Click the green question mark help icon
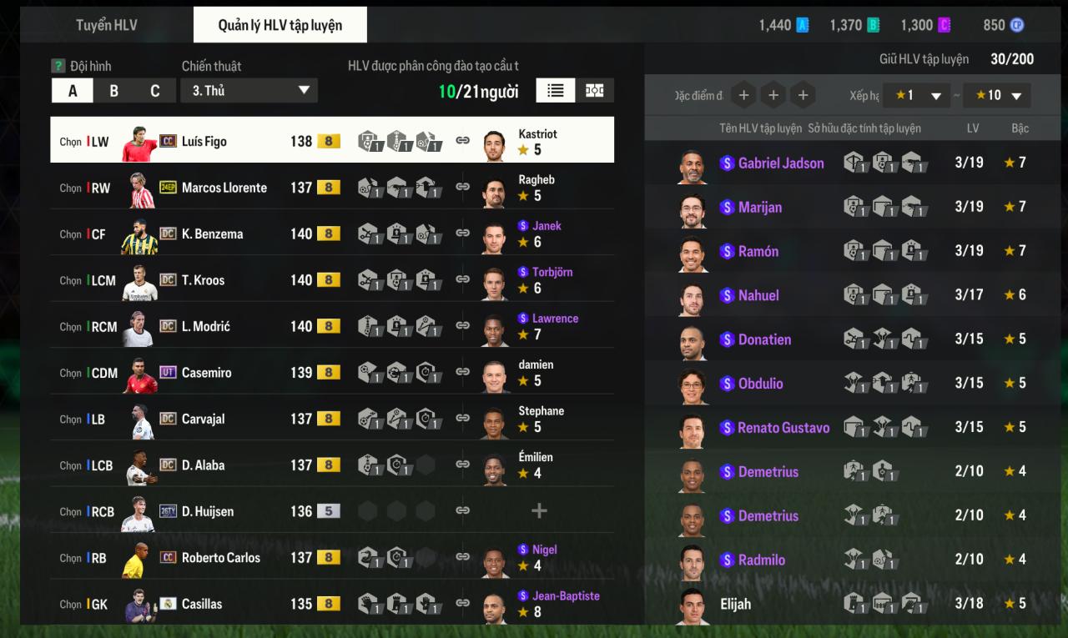The width and height of the screenshot is (1068, 638). pos(58,66)
